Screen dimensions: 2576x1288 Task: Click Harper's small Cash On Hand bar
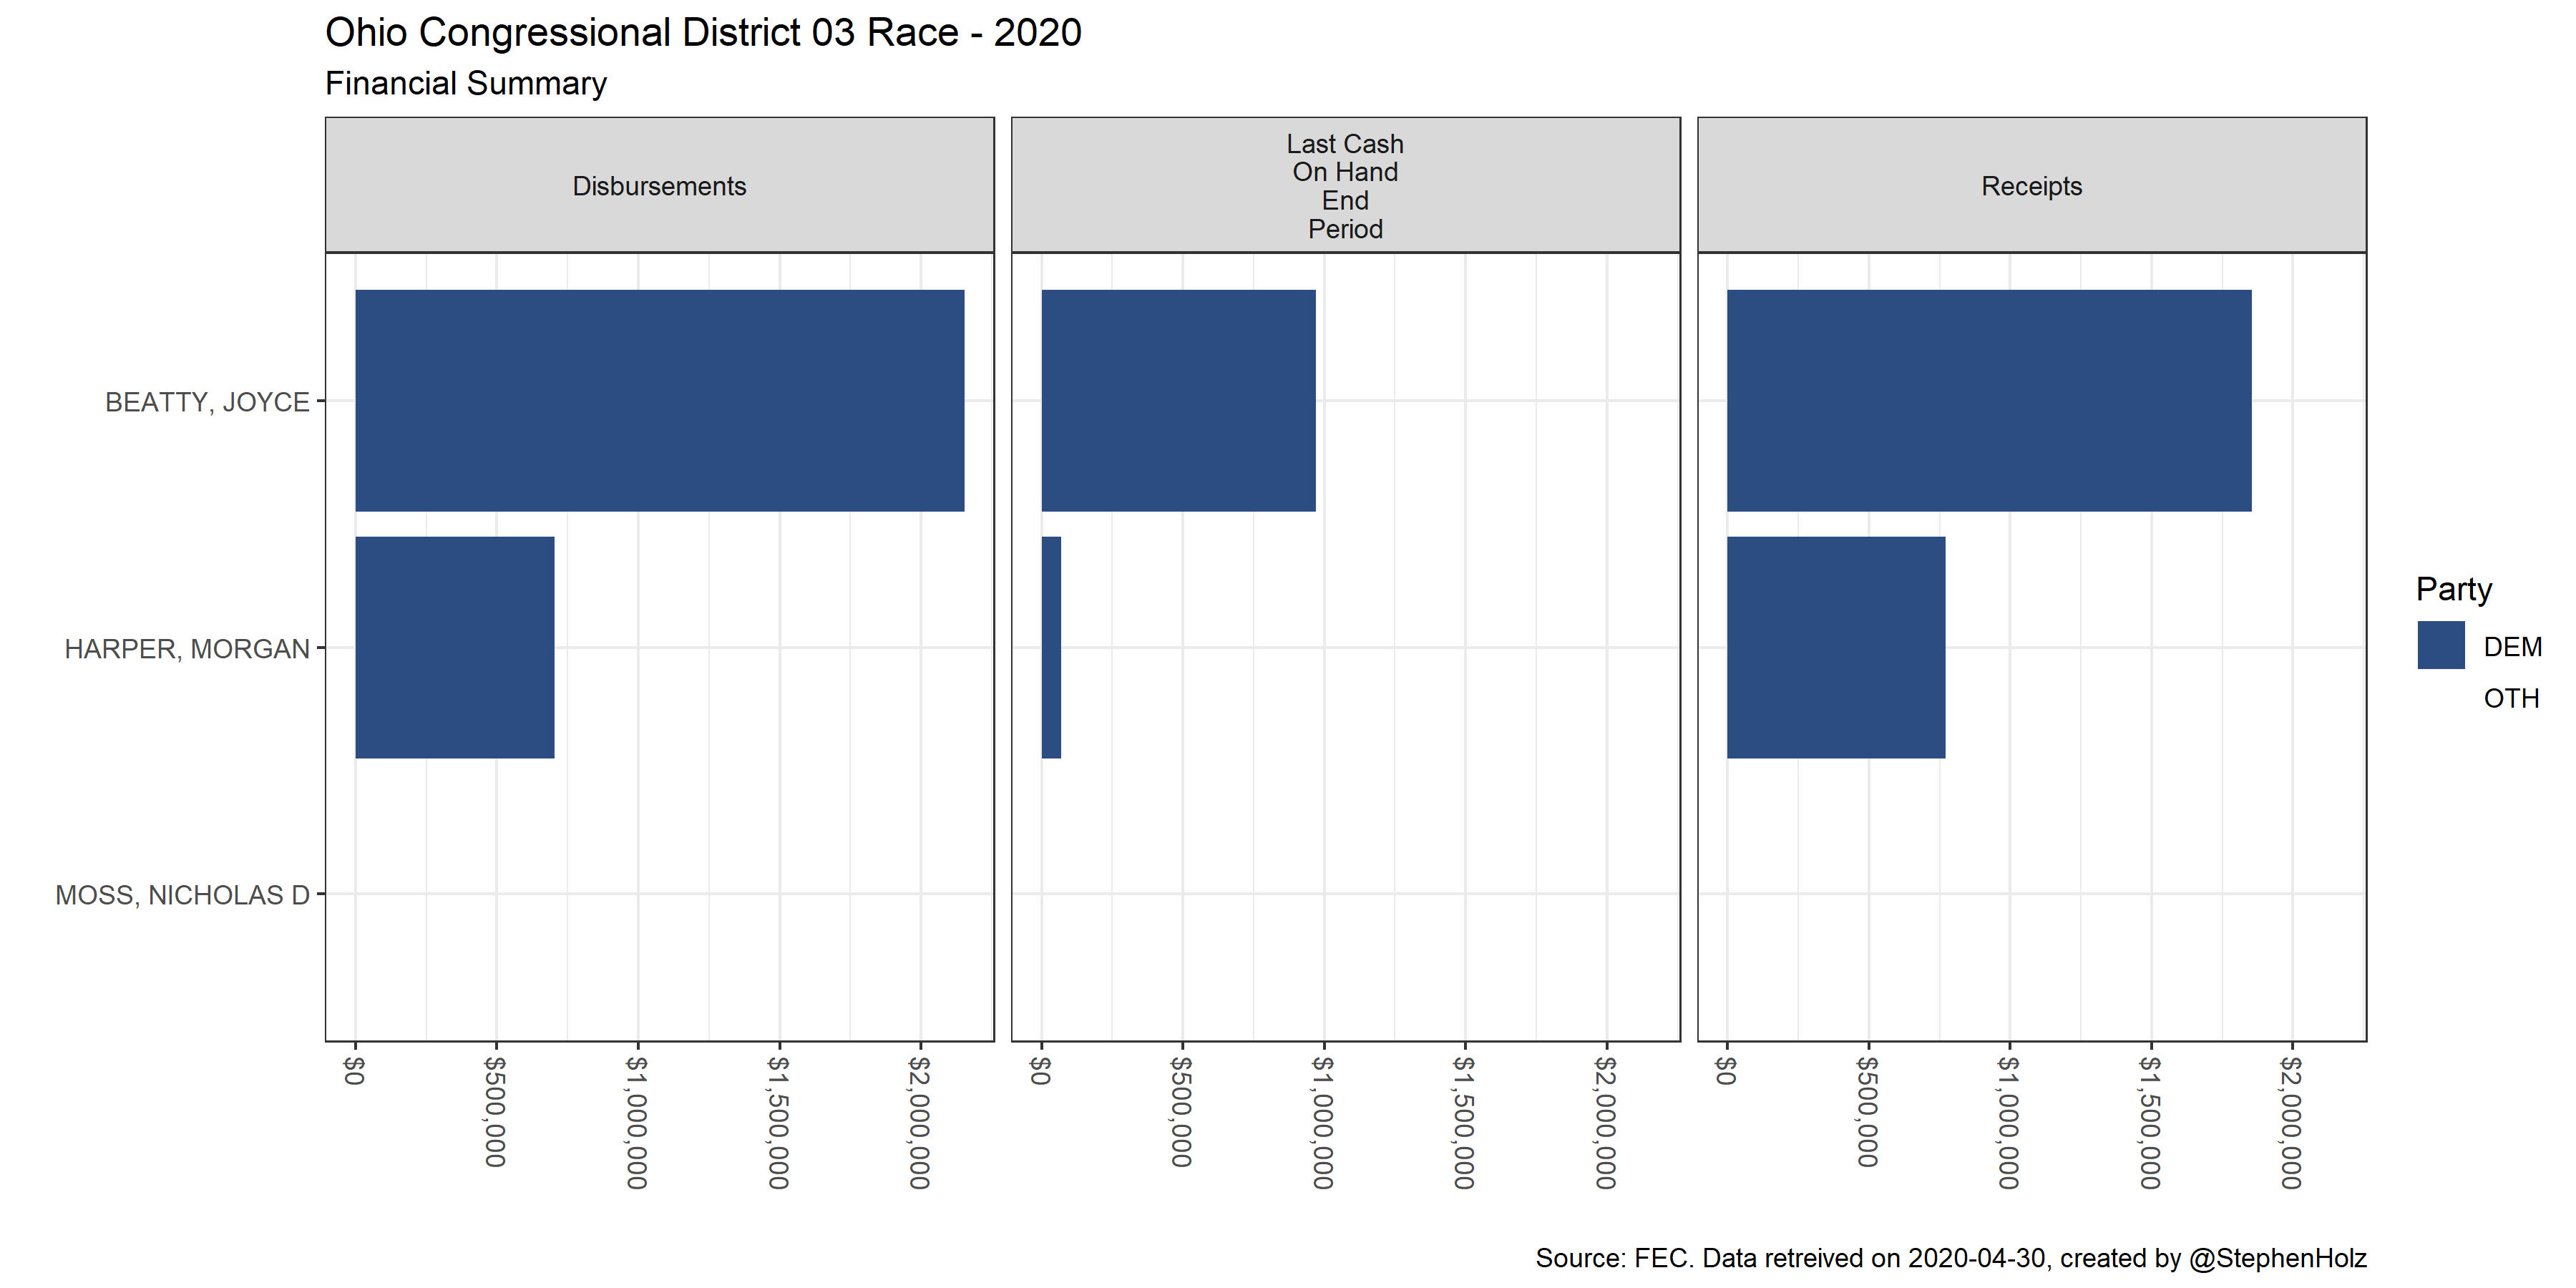pyautogui.click(x=1051, y=647)
